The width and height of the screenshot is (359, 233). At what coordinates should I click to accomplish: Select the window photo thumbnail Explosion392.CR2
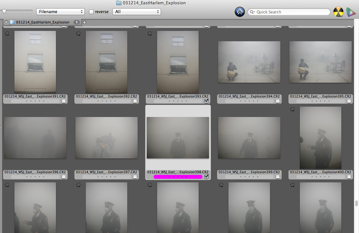pos(107,62)
